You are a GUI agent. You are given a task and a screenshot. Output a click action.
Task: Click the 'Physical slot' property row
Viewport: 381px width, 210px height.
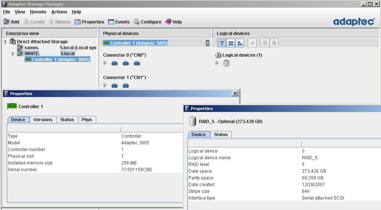(x=95, y=156)
